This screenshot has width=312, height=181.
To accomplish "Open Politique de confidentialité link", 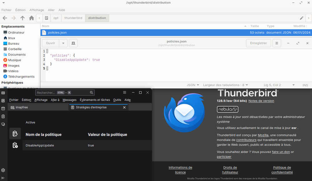I will [282, 170].
